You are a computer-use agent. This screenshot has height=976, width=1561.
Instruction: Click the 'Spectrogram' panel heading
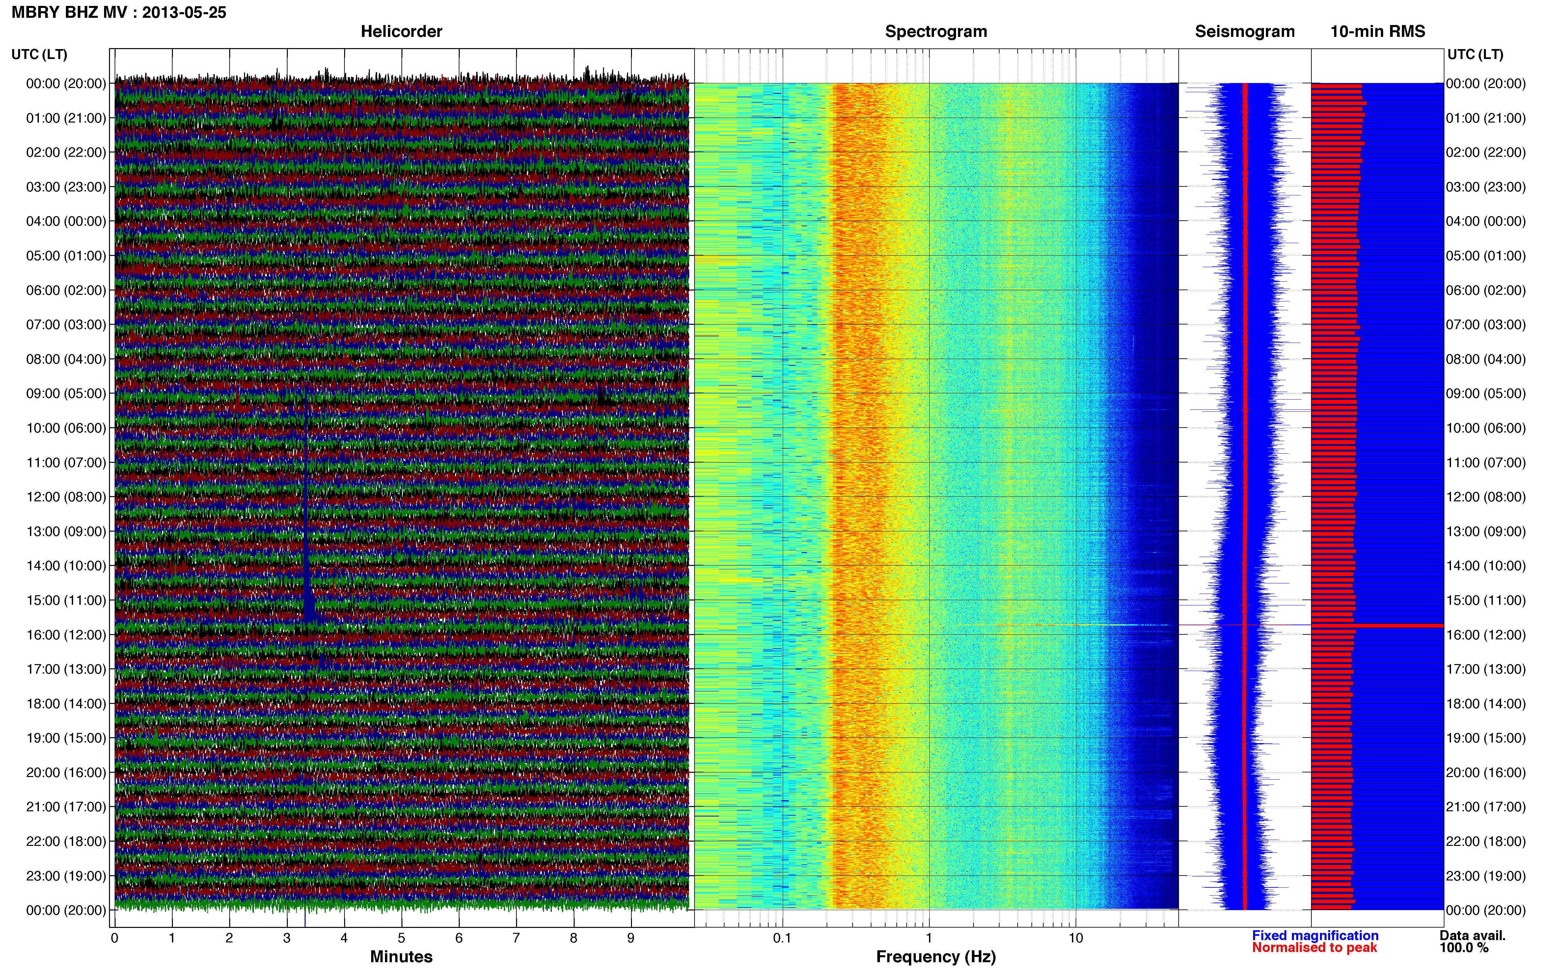tap(936, 31)
